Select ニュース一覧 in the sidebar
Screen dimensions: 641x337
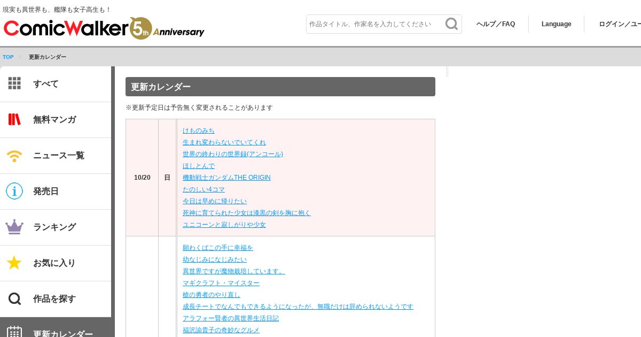coord(56,156)
